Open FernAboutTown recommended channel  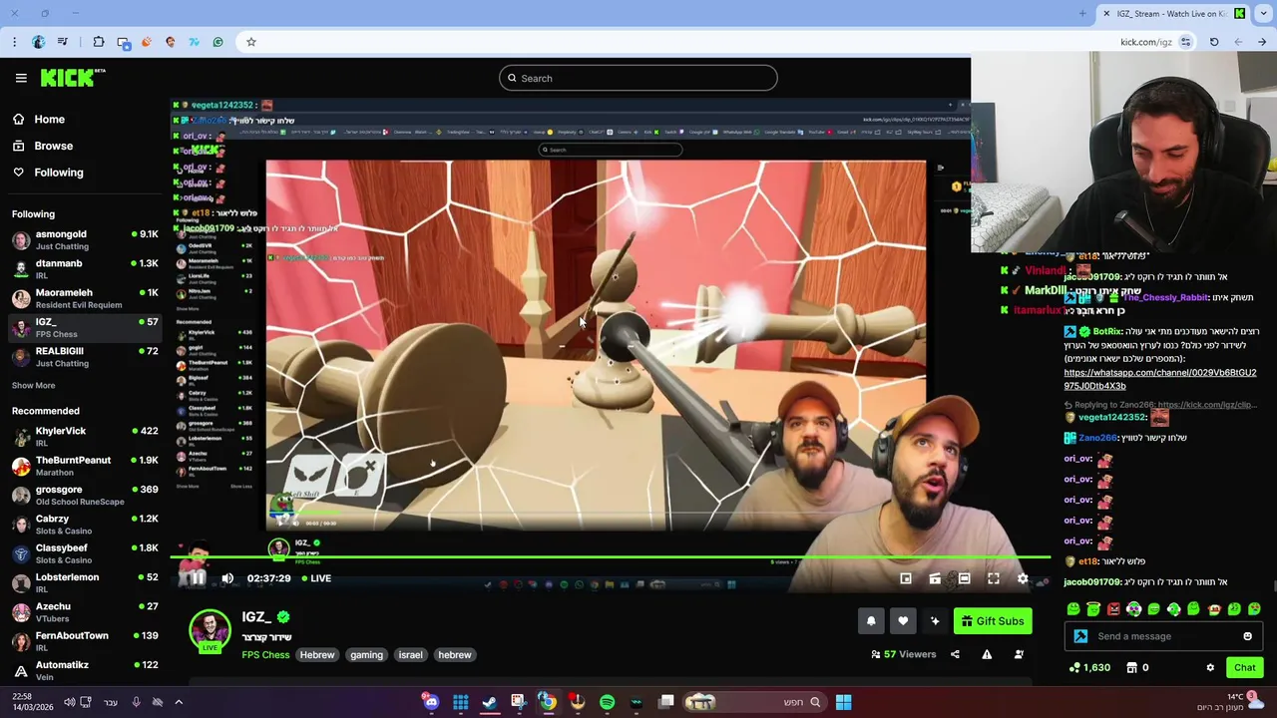click(x=84, y=641)
